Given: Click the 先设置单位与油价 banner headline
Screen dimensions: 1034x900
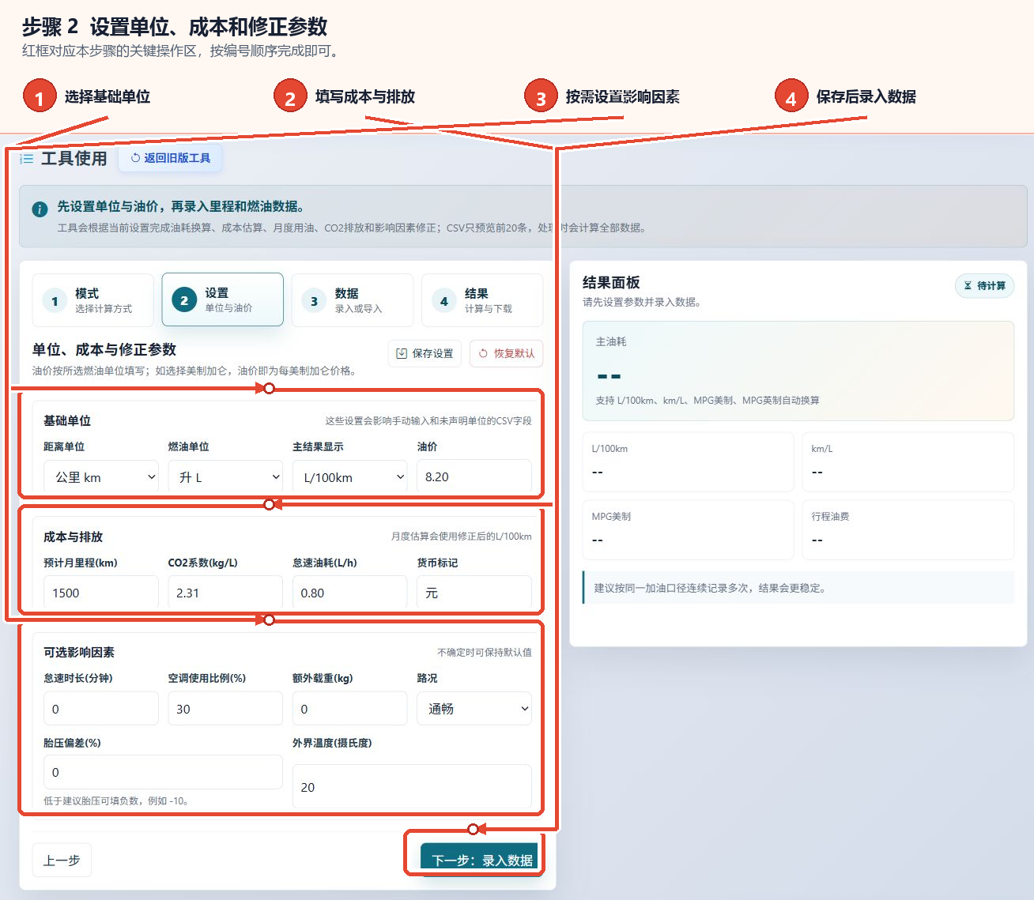Looking at the screenshot, I should tap(180, 206).
